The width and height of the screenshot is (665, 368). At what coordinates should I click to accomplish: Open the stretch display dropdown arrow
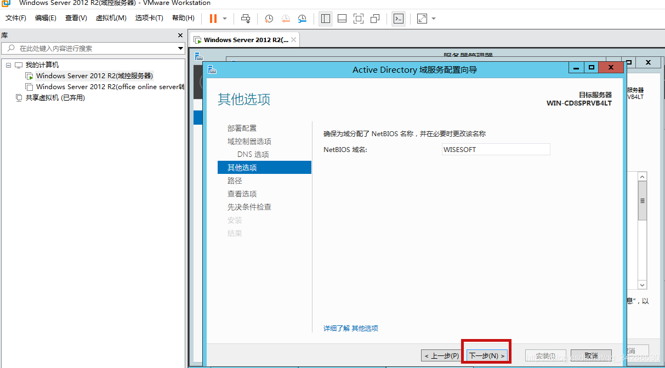434,19
